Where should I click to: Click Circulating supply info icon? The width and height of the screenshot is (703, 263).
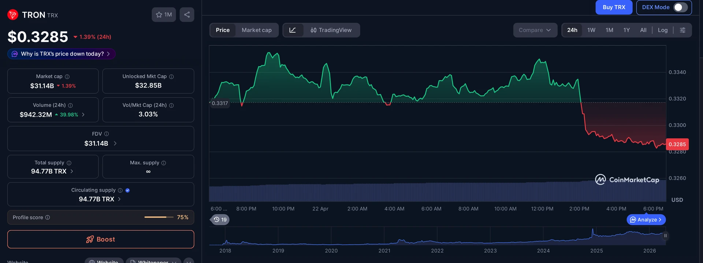coord(120,190)
